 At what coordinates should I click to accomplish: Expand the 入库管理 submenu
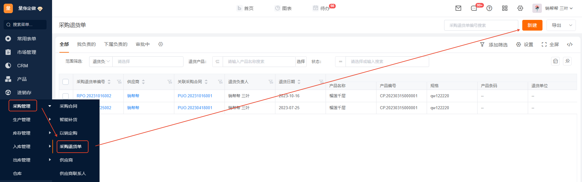click(50, 146)
